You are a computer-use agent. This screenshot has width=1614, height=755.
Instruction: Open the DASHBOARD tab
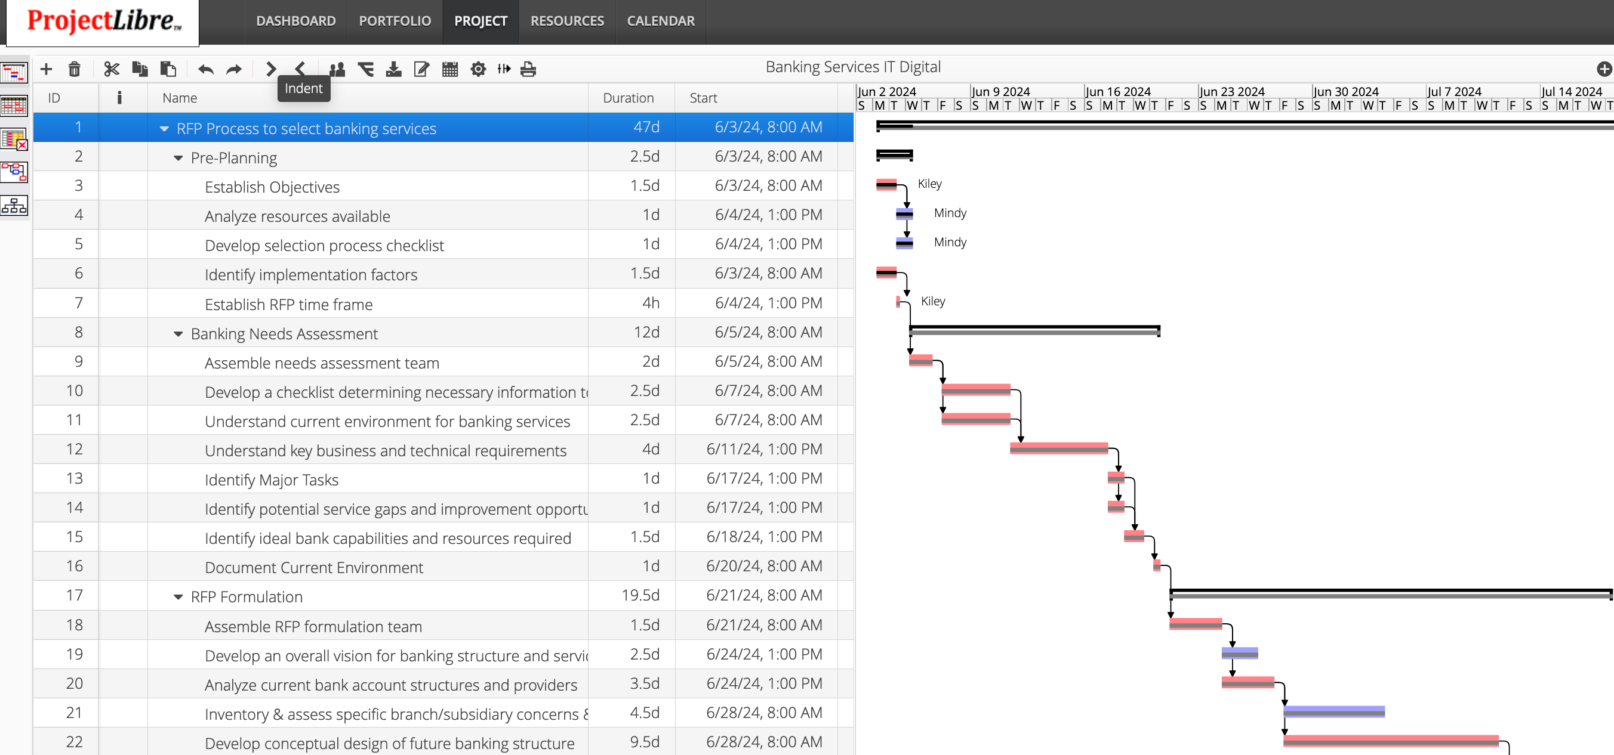click(x=295, y=21)
